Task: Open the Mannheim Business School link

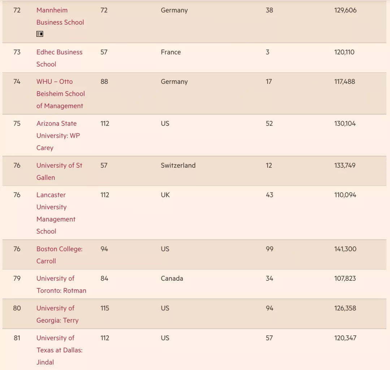Action: [x=60, y=16]
